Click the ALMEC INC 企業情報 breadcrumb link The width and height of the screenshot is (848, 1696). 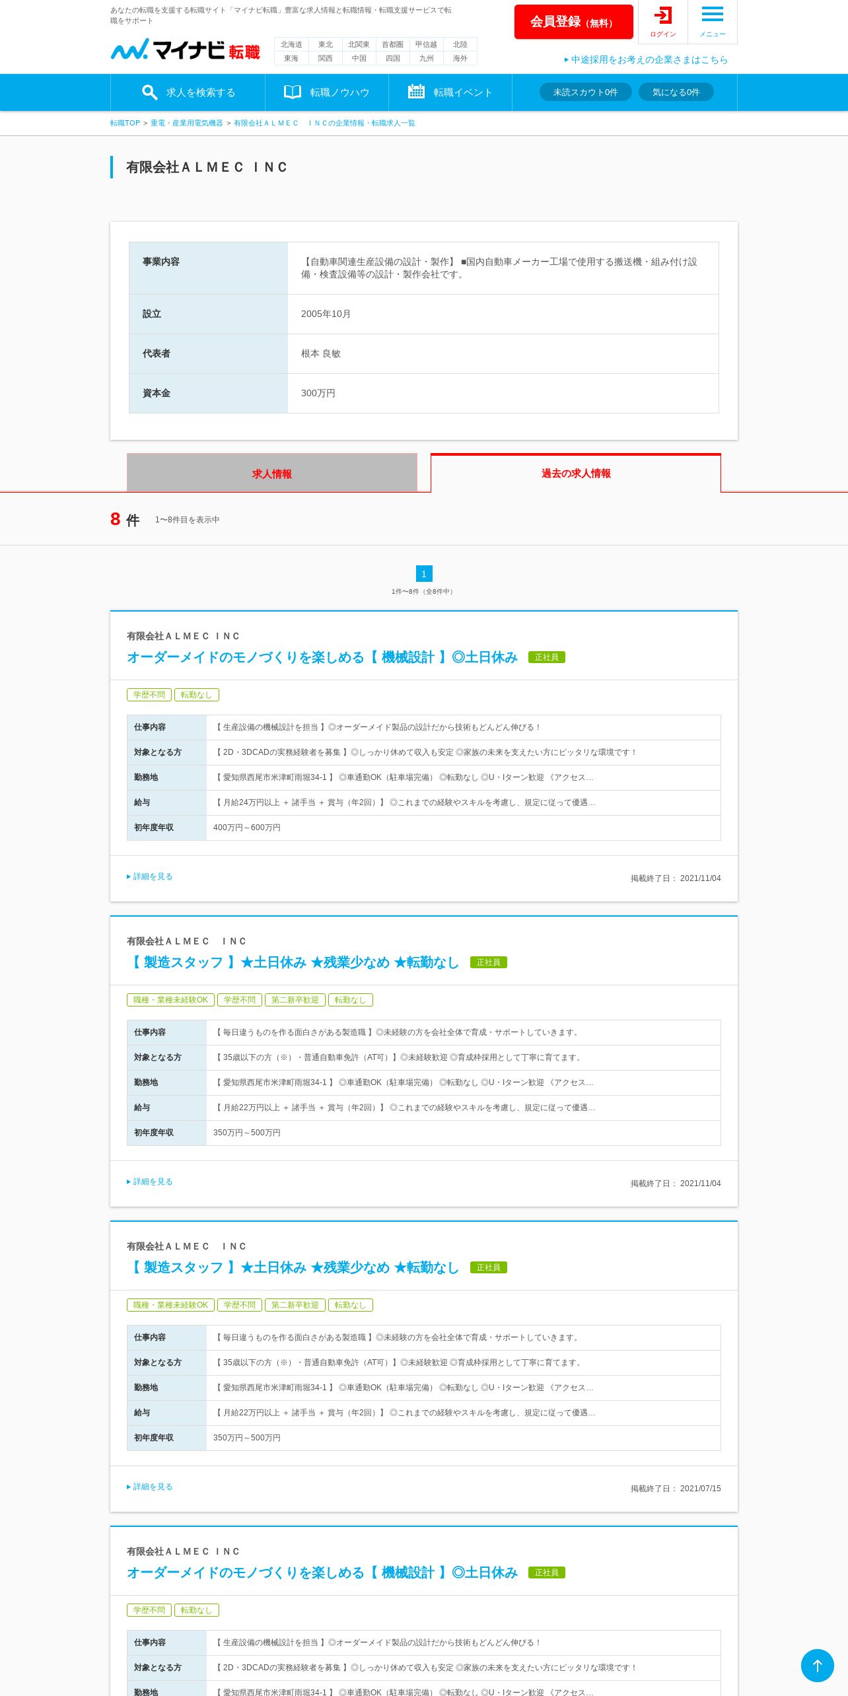(x=324, y=123)
